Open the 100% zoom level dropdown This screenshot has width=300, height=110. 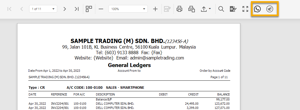pos(128,9)
